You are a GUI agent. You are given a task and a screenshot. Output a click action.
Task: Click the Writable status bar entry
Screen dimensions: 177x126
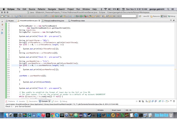point(100,110)
